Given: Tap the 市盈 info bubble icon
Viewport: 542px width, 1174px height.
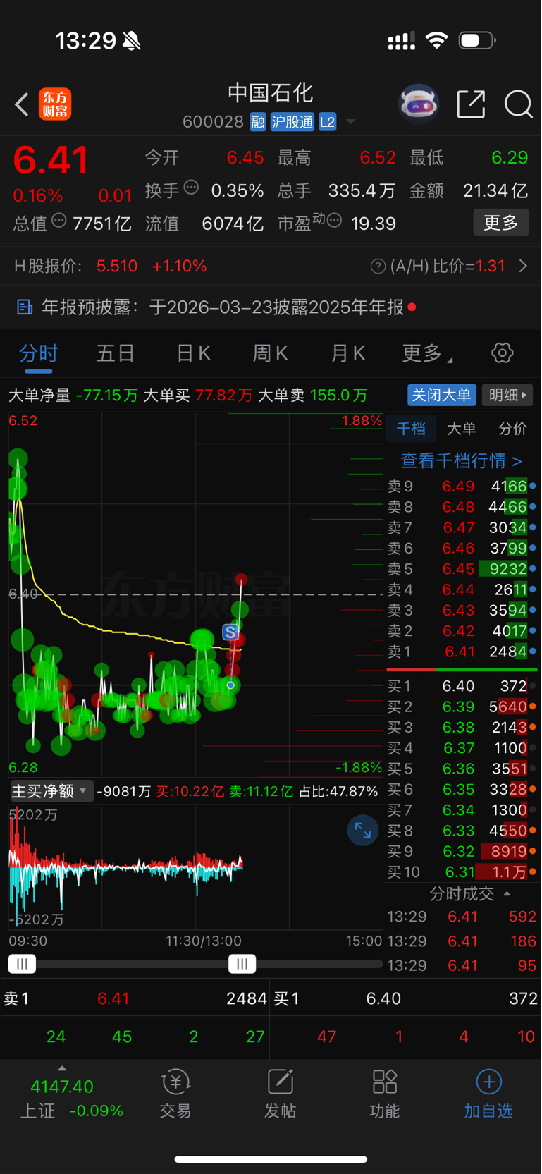Looking at the screenshot, I should point(335,221).
